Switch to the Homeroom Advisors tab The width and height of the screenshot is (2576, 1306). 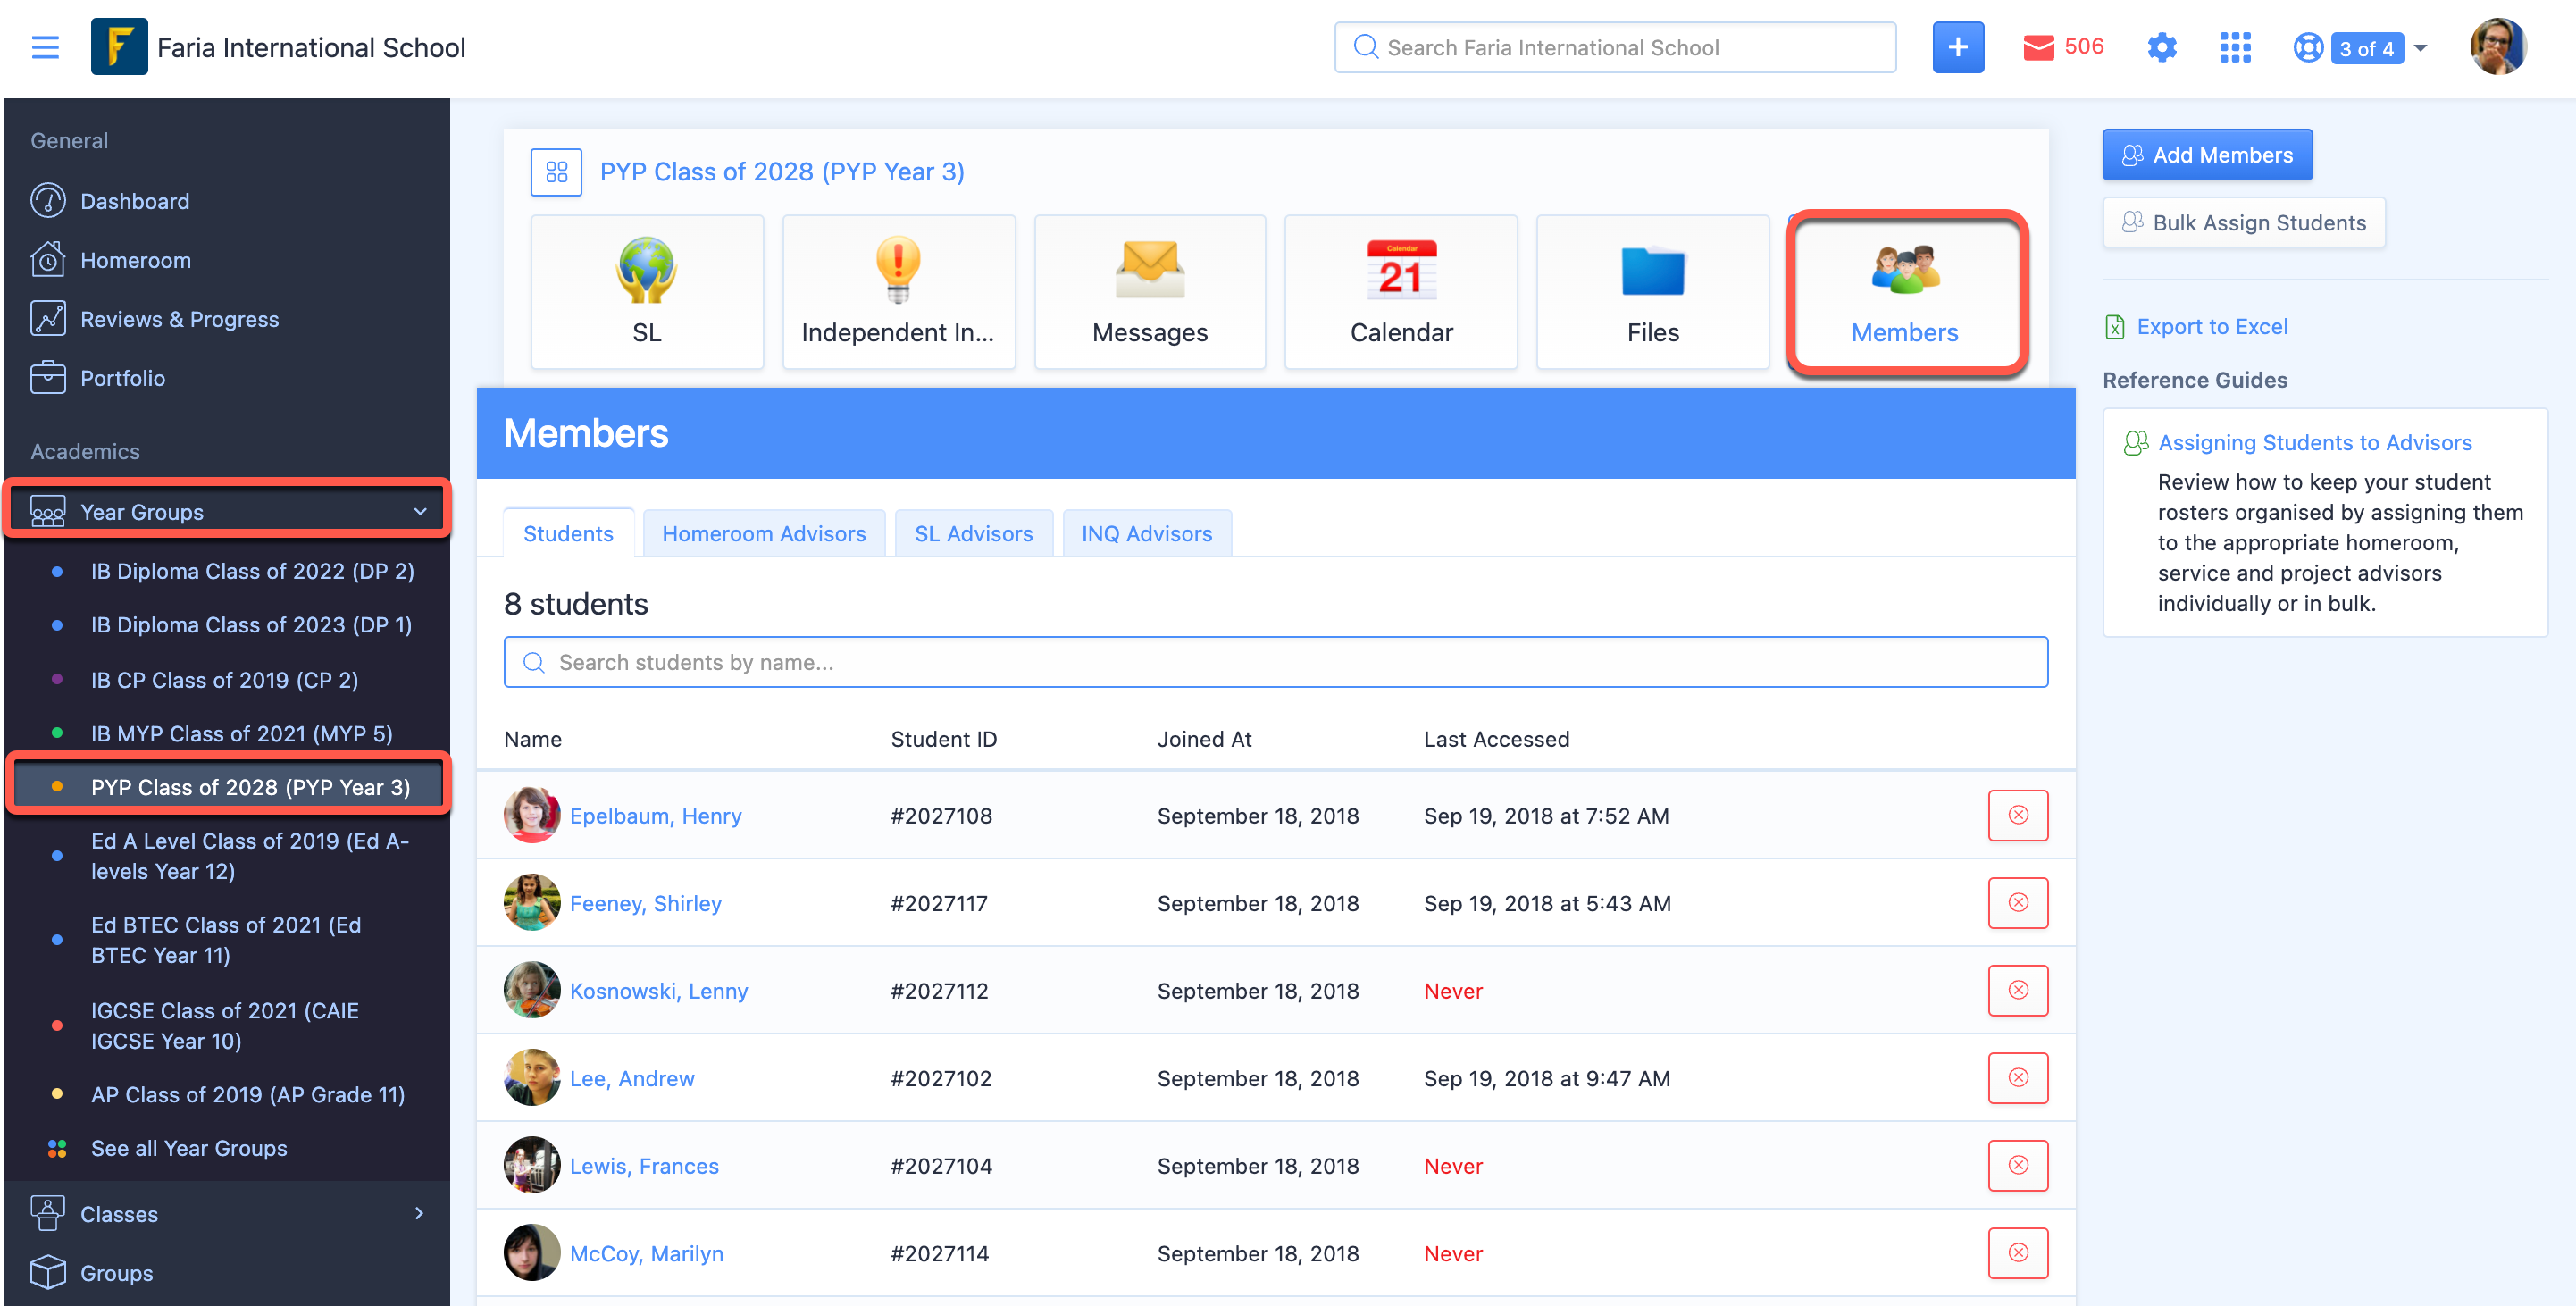click(x=764, y=533)
